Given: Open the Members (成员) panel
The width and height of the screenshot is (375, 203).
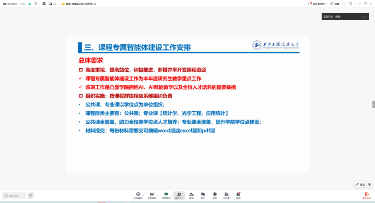Looking at the screenshot, I should tap(179, 195).
